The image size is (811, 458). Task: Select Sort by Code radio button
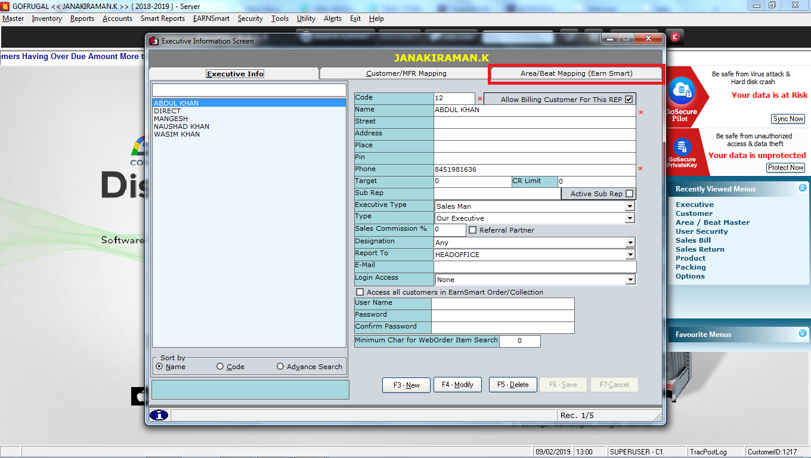[x=220, y=367]
